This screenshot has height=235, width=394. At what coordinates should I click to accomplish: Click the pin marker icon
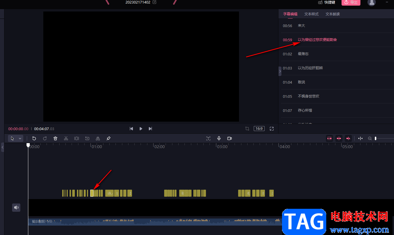point(108,138)
